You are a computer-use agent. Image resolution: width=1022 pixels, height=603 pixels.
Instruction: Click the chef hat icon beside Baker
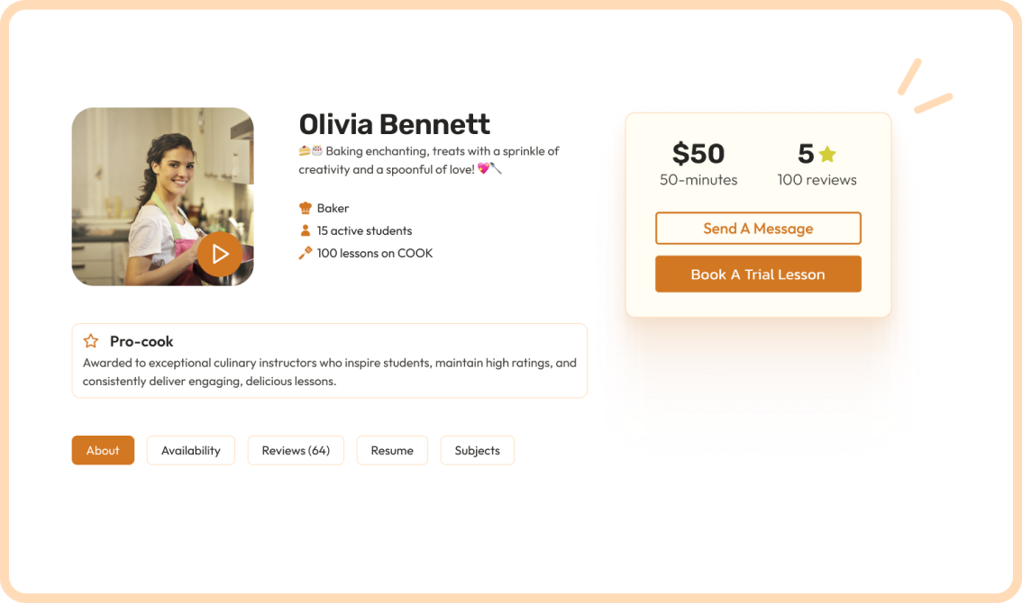point(305,209)
